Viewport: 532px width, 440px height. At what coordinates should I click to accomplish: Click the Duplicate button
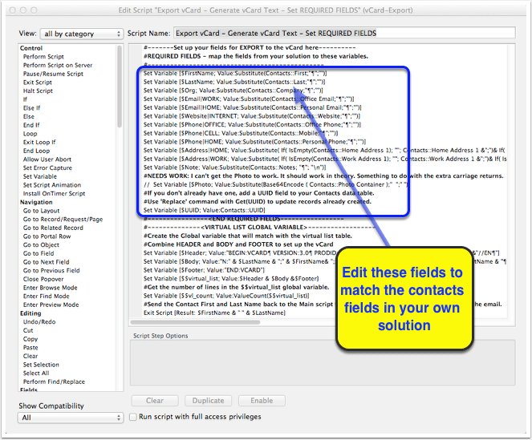coord(208,400)
